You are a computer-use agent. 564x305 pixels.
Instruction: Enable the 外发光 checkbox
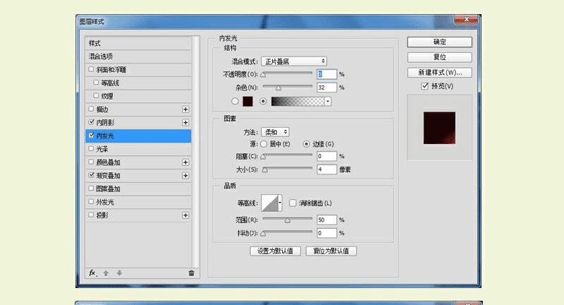[91, 202]
